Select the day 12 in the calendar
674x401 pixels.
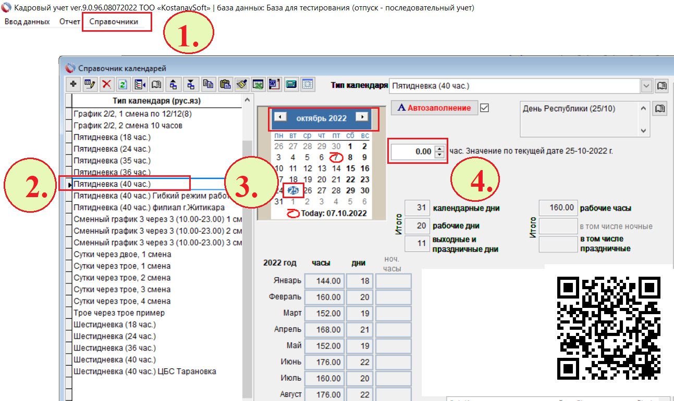coord(308,169)
